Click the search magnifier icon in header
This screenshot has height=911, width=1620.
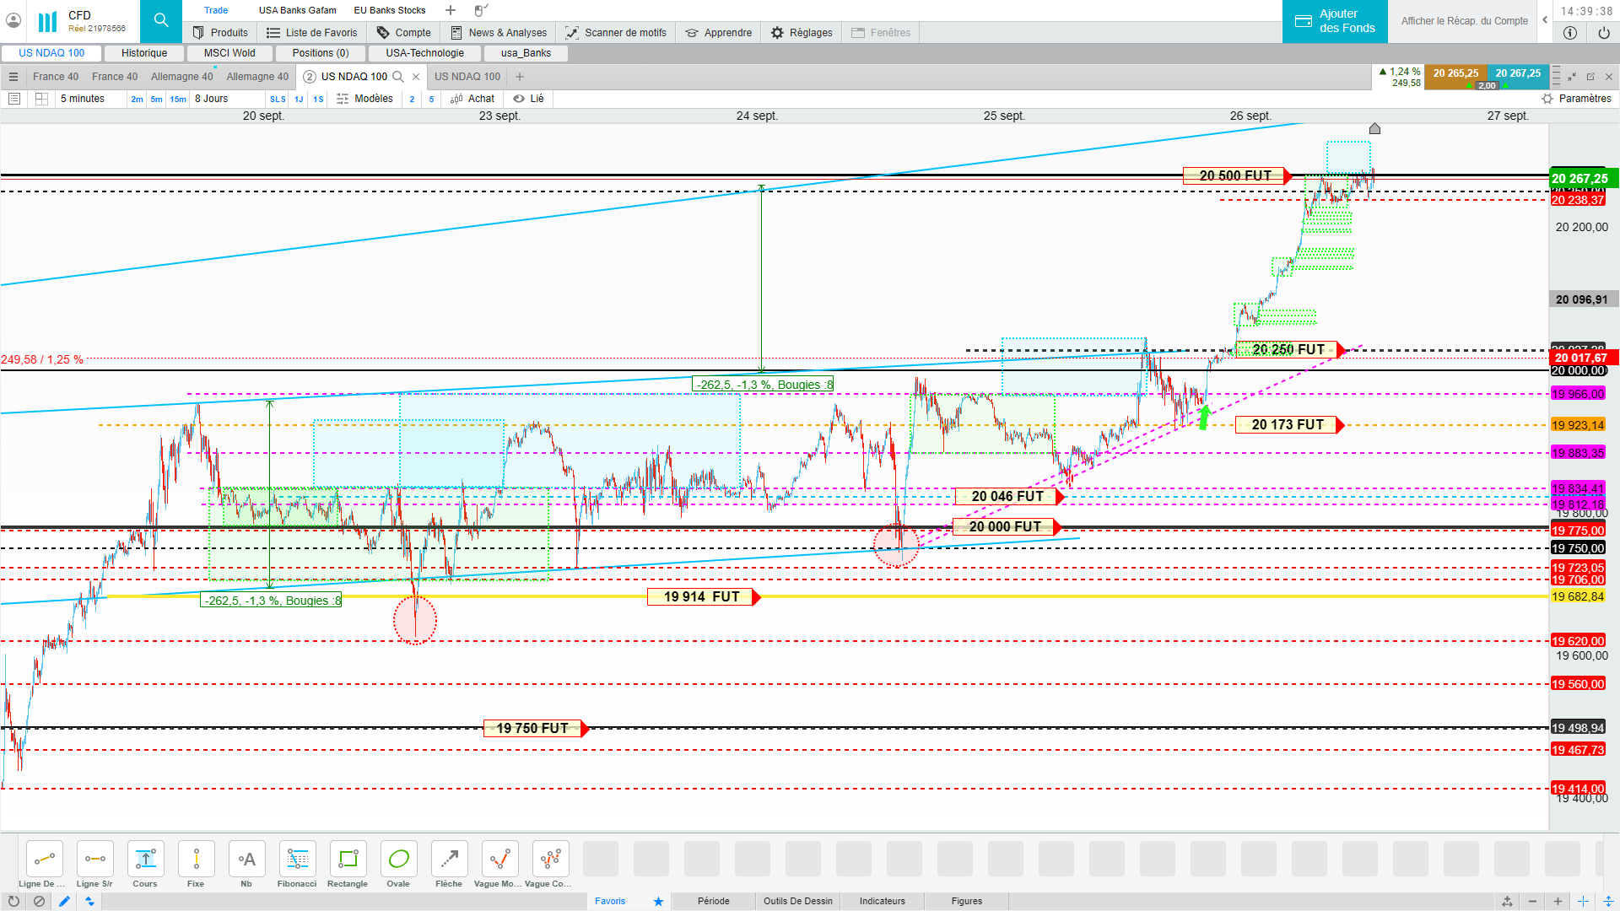point(161,20)
